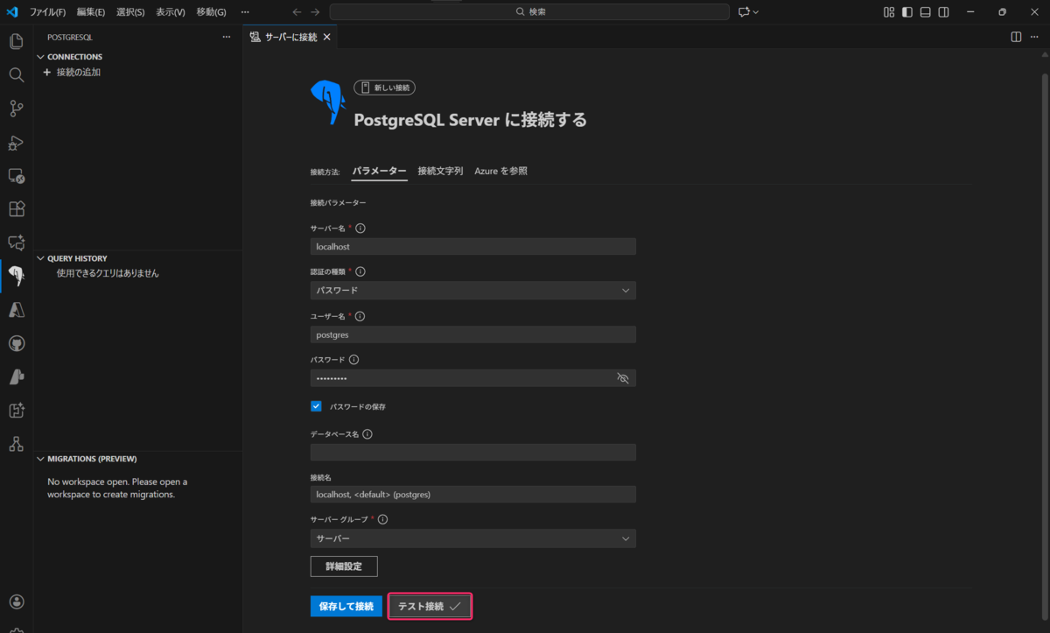Open the Source Control icon
Screen dimensions: 1050x633
(16, 108)
